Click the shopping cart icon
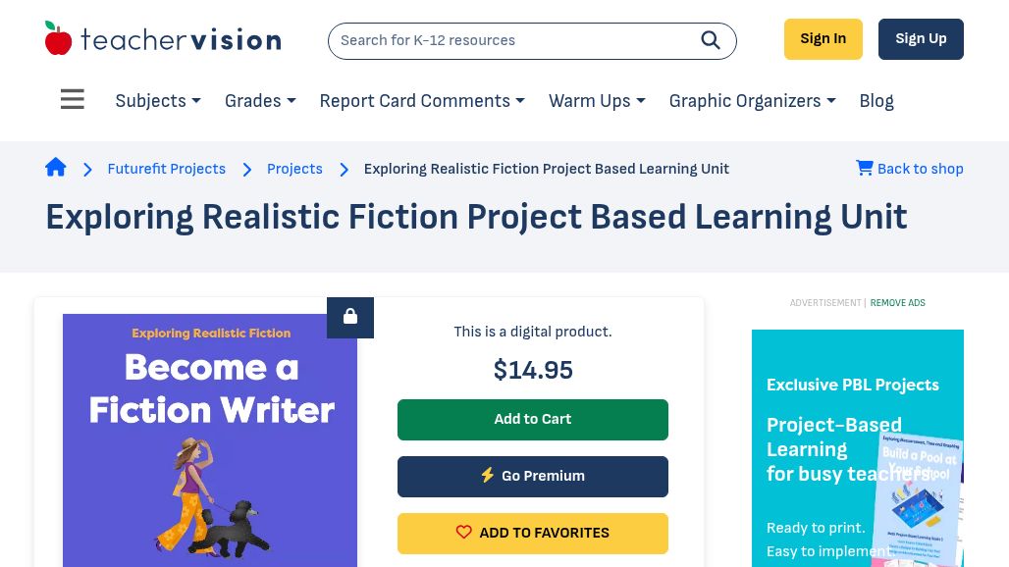The width and height of the screenshot is (1009, 567). (x=865, y=168)
